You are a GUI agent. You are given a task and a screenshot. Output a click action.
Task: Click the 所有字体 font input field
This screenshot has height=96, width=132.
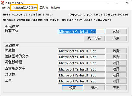[x=81, y=32]
